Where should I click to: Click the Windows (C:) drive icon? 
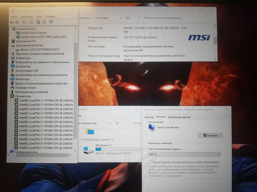(x=89, y=150)
